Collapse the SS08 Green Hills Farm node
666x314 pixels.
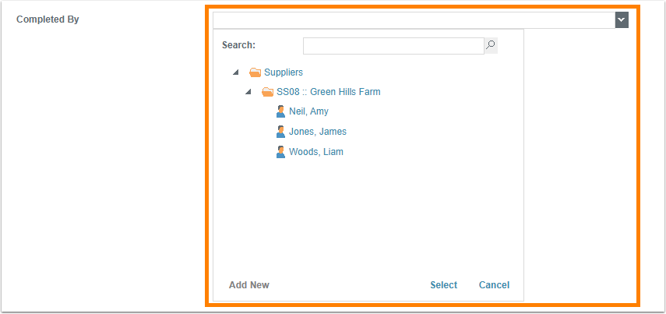coord(248,92)
